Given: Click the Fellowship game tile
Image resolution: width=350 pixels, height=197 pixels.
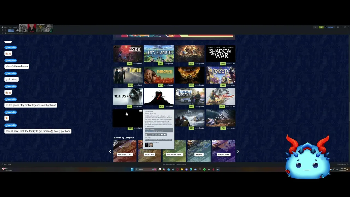Looking at the screenshot, I should click(x=189, y=55).
